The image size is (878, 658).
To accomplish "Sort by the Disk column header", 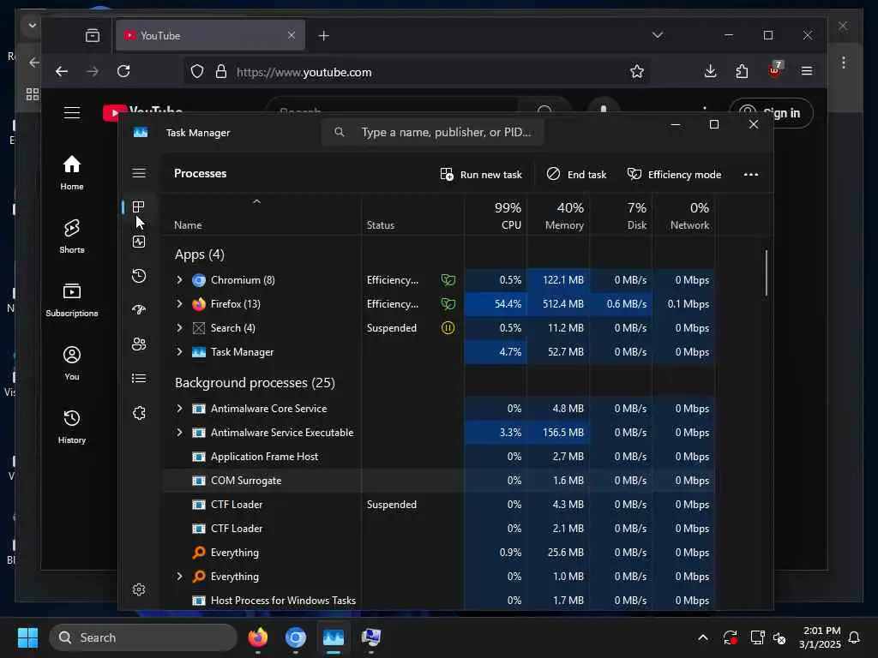I will 621,215.
